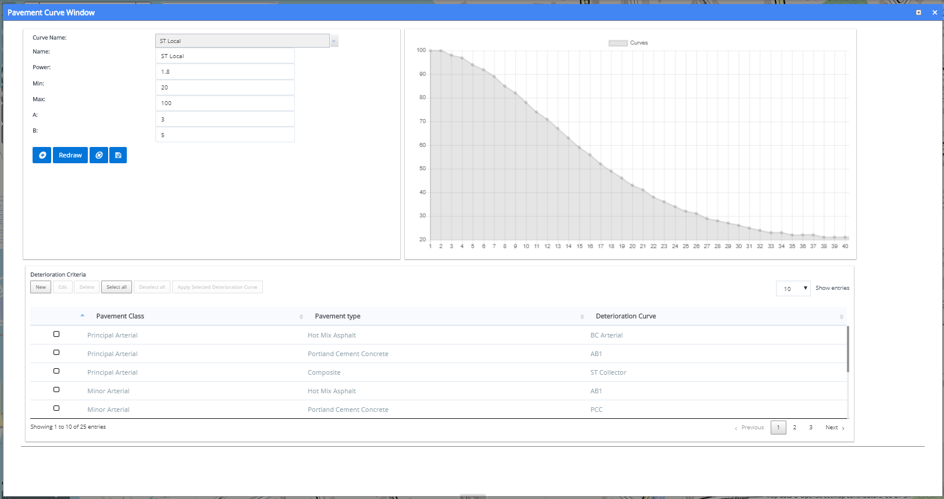
Task: Click the Pavement Class sort arrows icon
Action: [301, 317]
